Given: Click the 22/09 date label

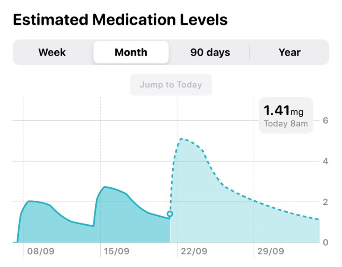Looking at the screenshot, I should coord(194,251).
